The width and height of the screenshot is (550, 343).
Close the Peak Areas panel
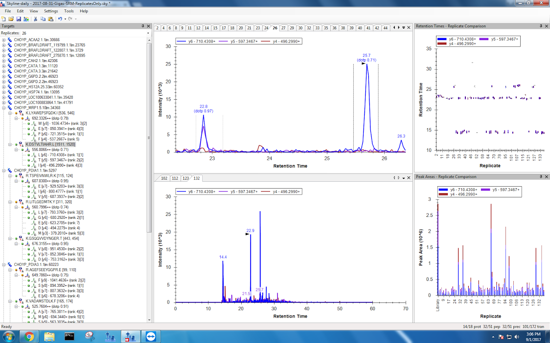[546, 176]
